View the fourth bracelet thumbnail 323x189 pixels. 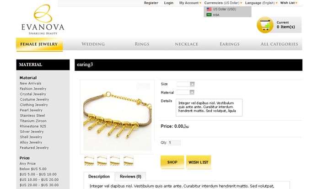click(x=129, y=161)
